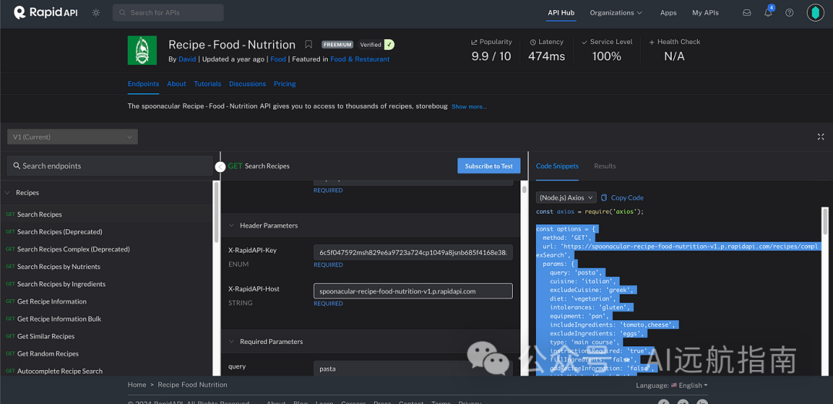Select the Pricing tab
The width and height of the screenshot is (833, 404).
pos(285,84)
